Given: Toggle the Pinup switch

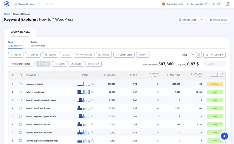Looking at the screenshot, I should pos(192,55).
